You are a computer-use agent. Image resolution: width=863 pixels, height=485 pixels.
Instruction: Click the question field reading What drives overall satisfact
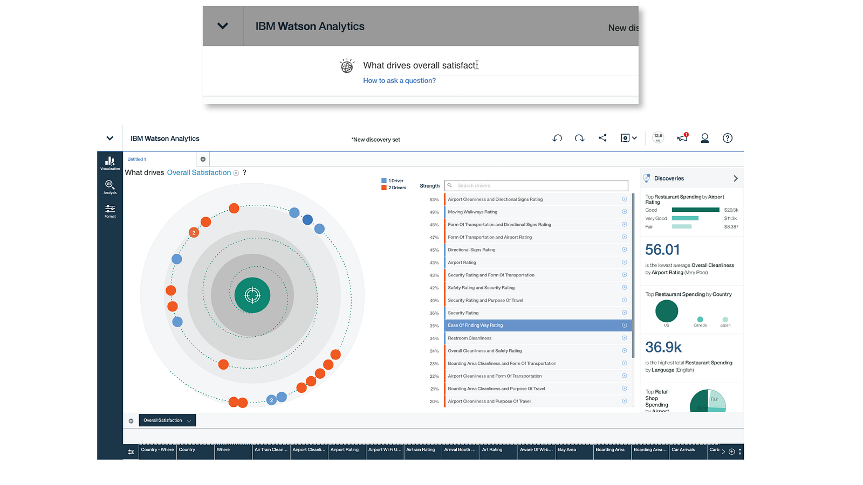[x=499, y=65]
